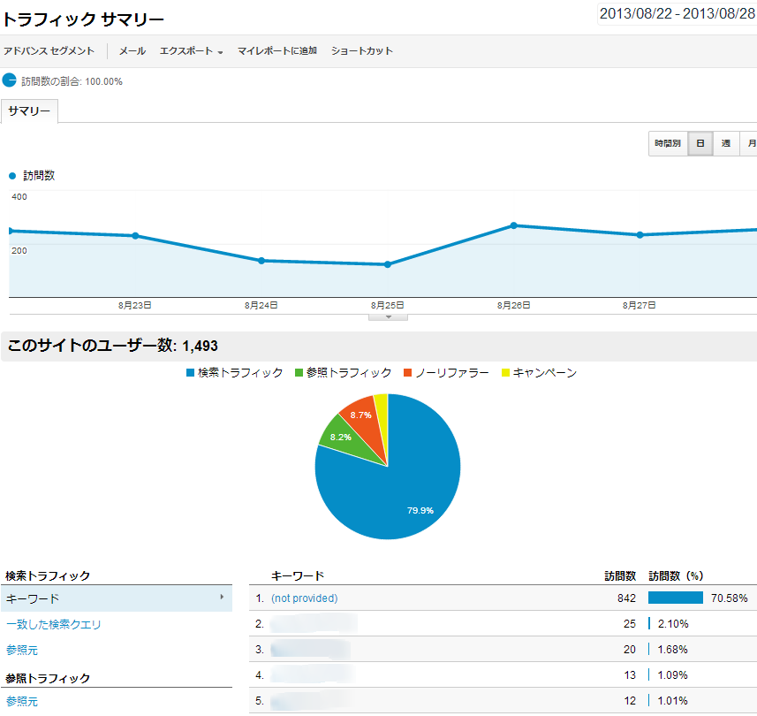Expand the chart collapse arrow handle
The height and width of the screenshot is (716, 757).
387,316
